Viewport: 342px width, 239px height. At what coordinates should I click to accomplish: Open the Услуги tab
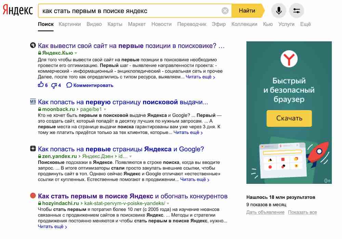pos(286,24)
